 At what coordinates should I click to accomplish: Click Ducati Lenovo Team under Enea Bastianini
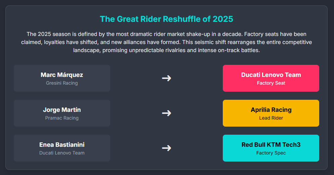click(x=62, y=153)
